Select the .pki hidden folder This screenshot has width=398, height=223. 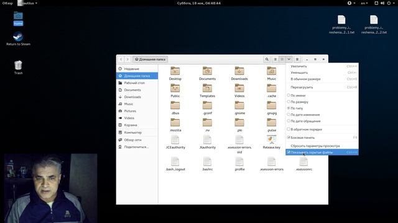click(239, 125)
